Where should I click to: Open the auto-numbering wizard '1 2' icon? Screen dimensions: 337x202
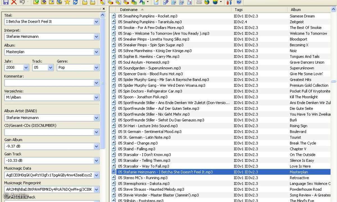190,2
